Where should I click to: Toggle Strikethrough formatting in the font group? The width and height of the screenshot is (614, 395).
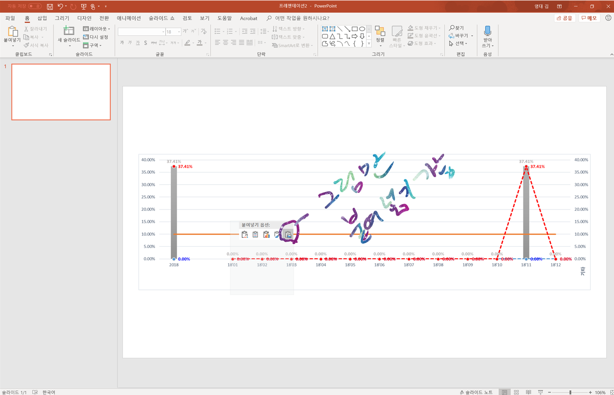coord(153,43)
